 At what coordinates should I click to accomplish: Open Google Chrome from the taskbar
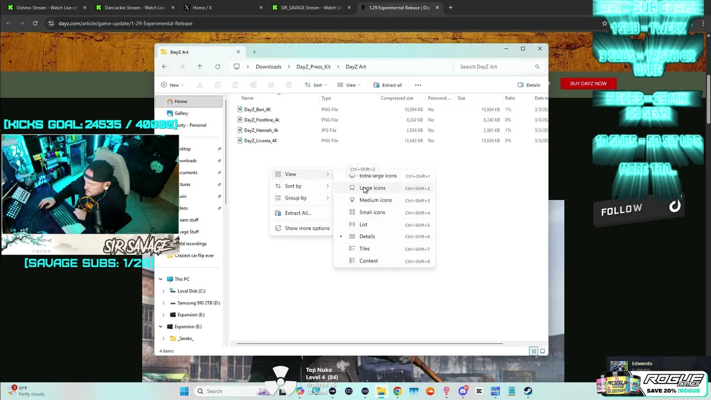pyautogui.click(x=397, y=391)
